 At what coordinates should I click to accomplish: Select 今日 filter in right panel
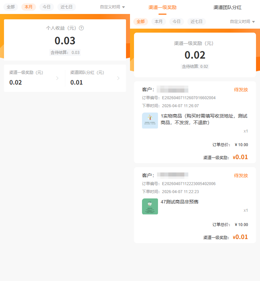click(x=176, y=22)
